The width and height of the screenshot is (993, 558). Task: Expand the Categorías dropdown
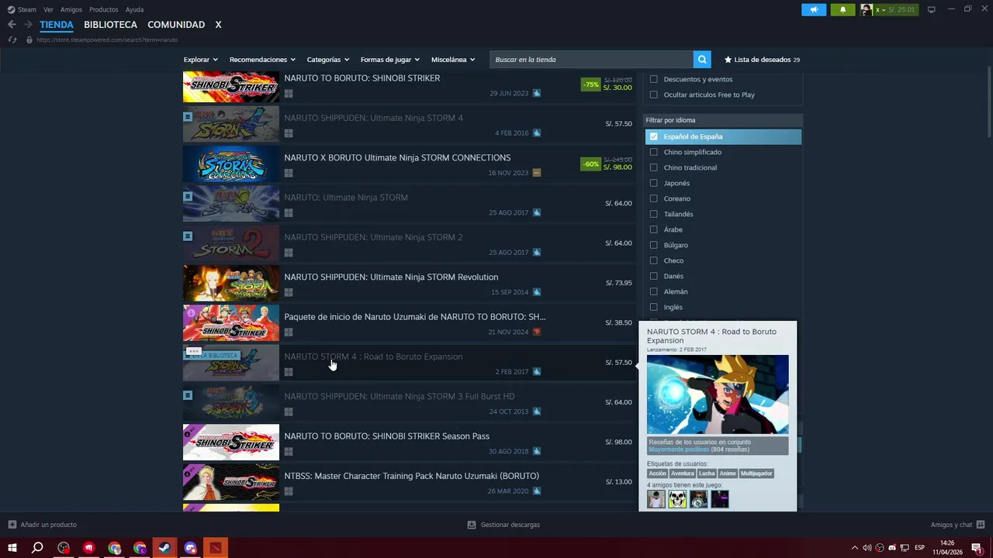327,60
